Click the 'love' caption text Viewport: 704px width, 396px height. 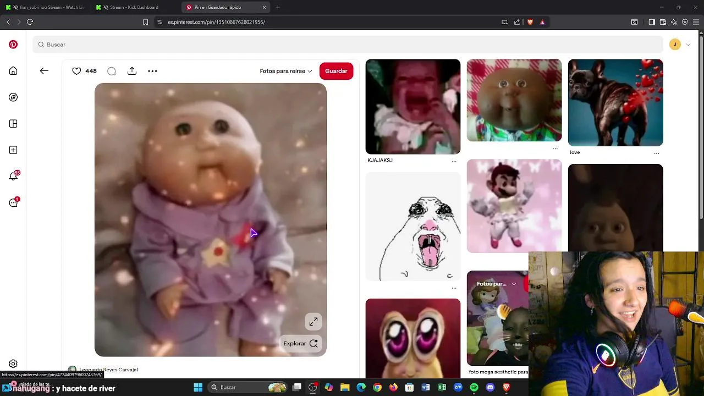coord(575,152)
